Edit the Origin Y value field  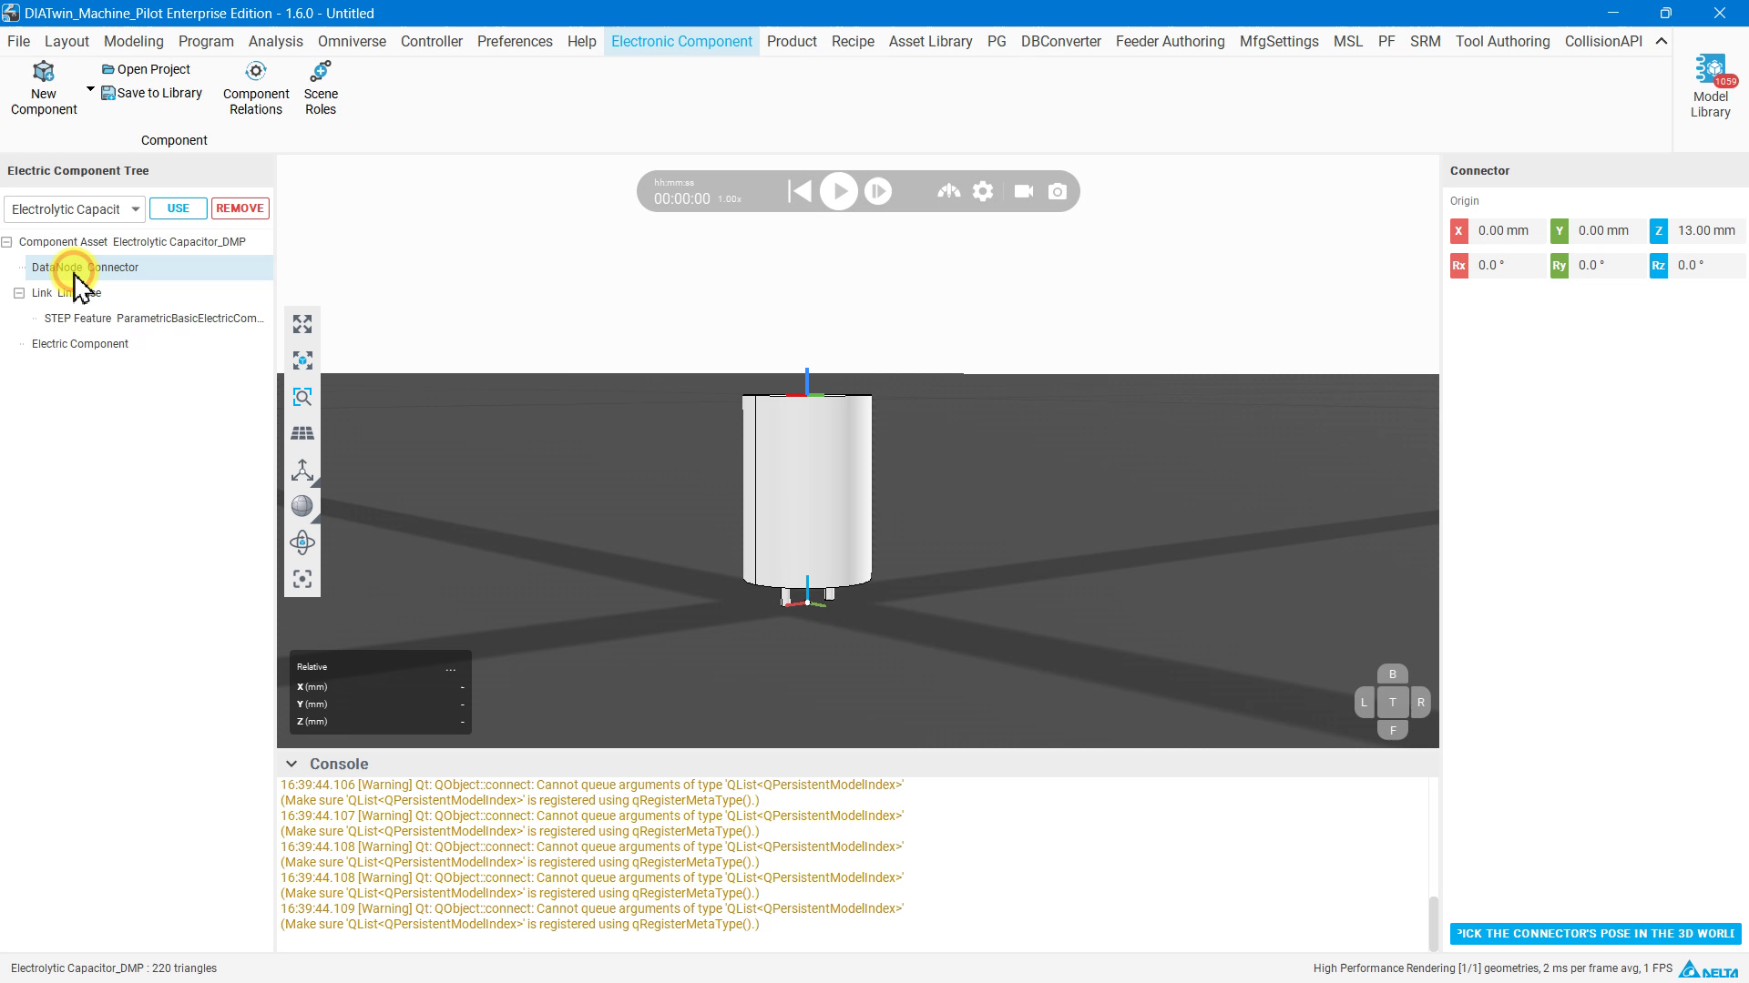click(x=1609, y=231)
